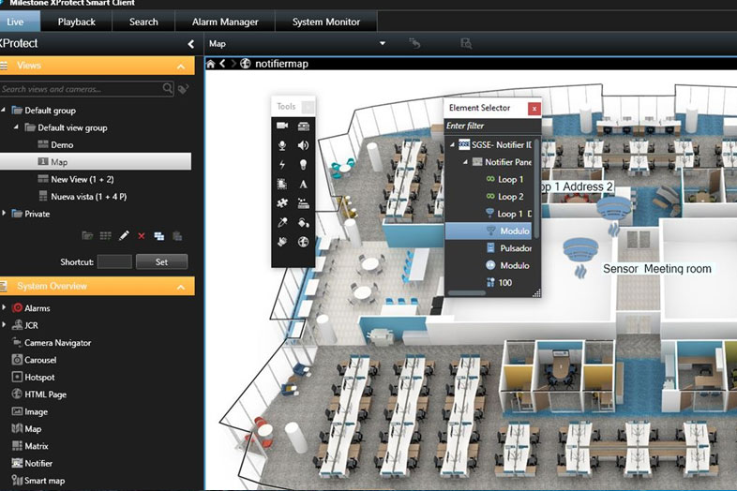Screen dimensions: 737x491
Task: Select Hotspot in System Overview
Action: (39, 377)
